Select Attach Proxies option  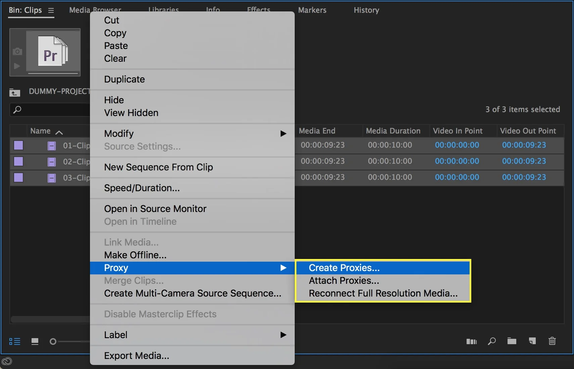[344, 281]
